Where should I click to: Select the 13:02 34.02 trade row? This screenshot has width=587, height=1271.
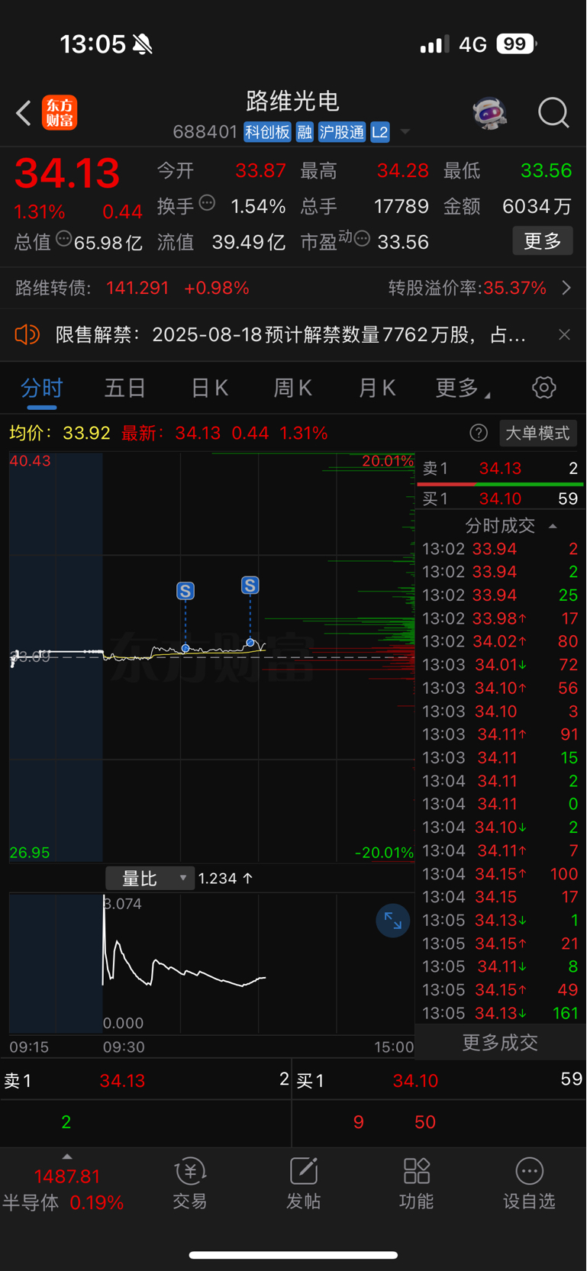coord(501,641)
